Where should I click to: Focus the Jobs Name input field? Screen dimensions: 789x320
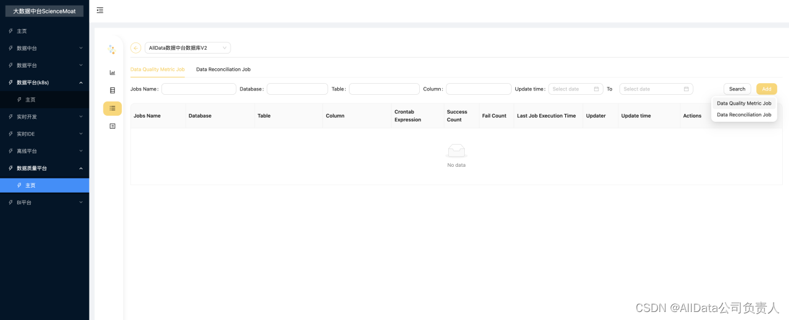click(x=198, y=89)
